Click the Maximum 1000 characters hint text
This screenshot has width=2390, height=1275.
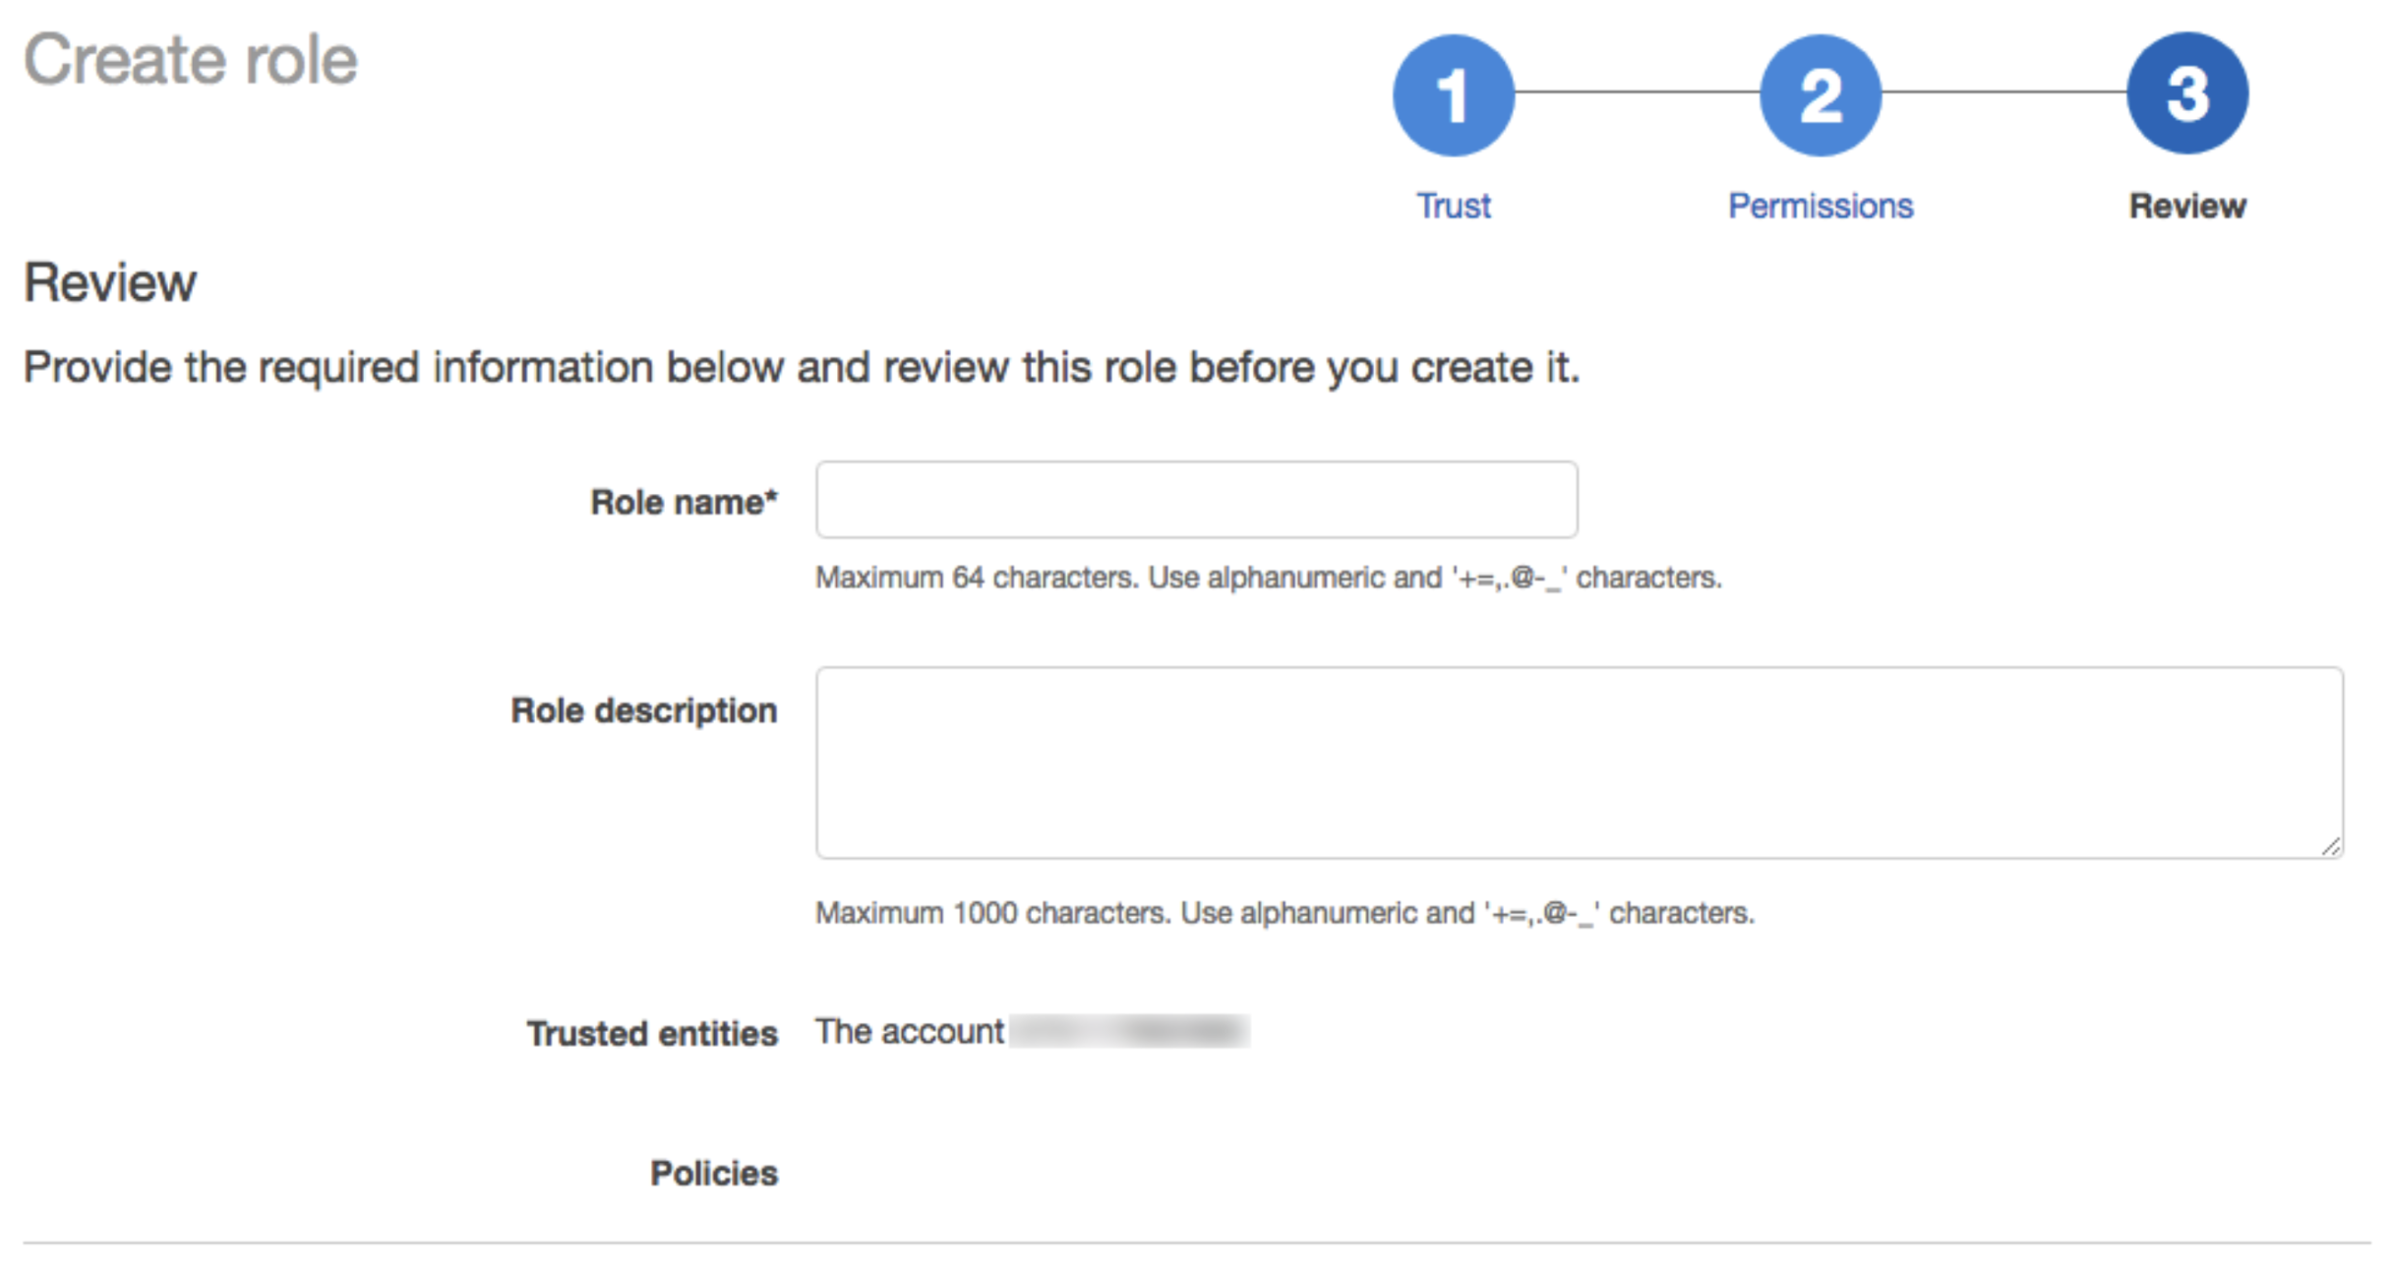coord(1284,913)
